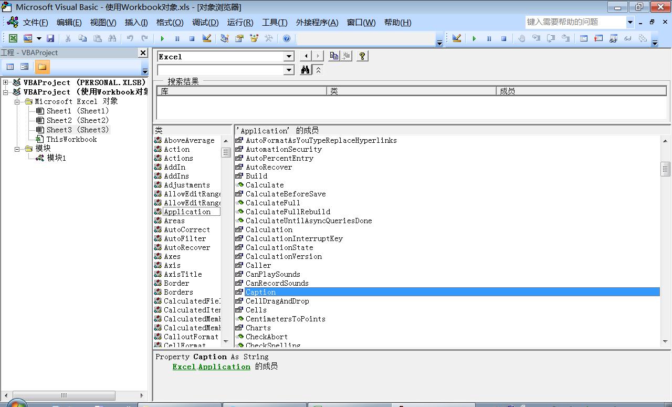Open the 插入(I) menu

[x=136, y=22]
